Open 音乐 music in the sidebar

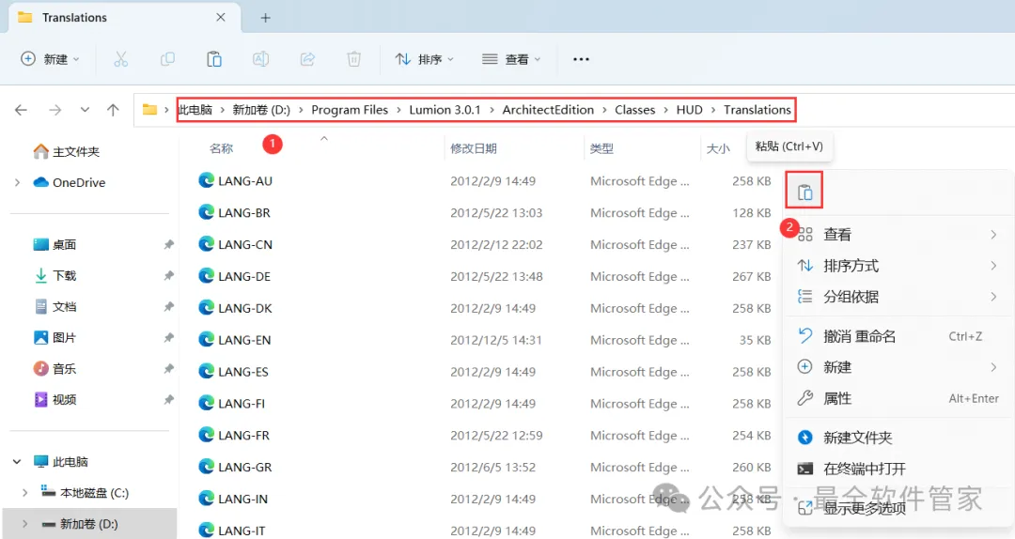click(55, 369)
